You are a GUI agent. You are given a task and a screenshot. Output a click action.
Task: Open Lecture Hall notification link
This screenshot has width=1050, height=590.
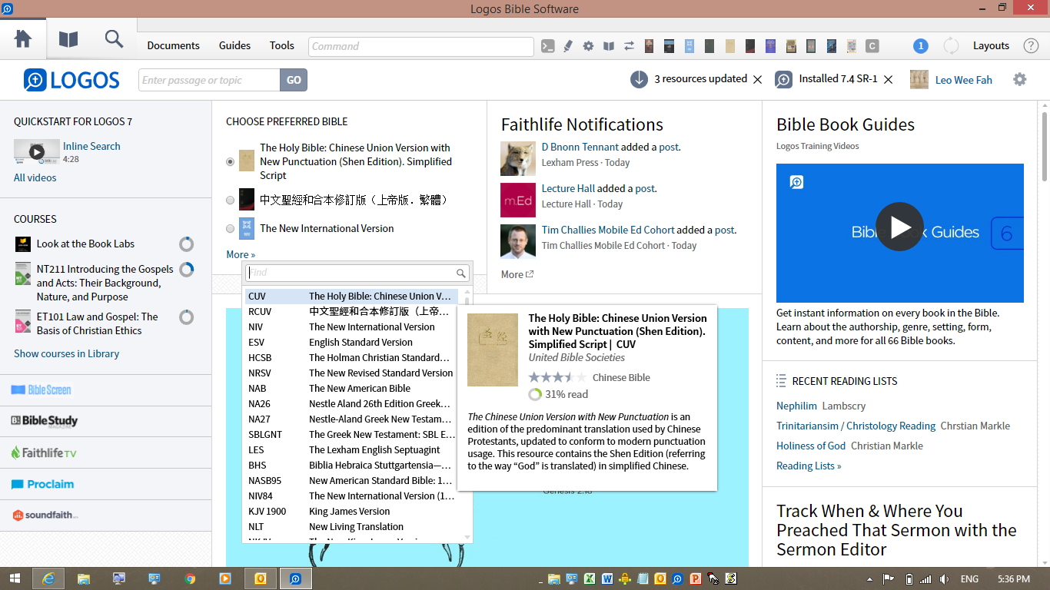coord(568,188)
